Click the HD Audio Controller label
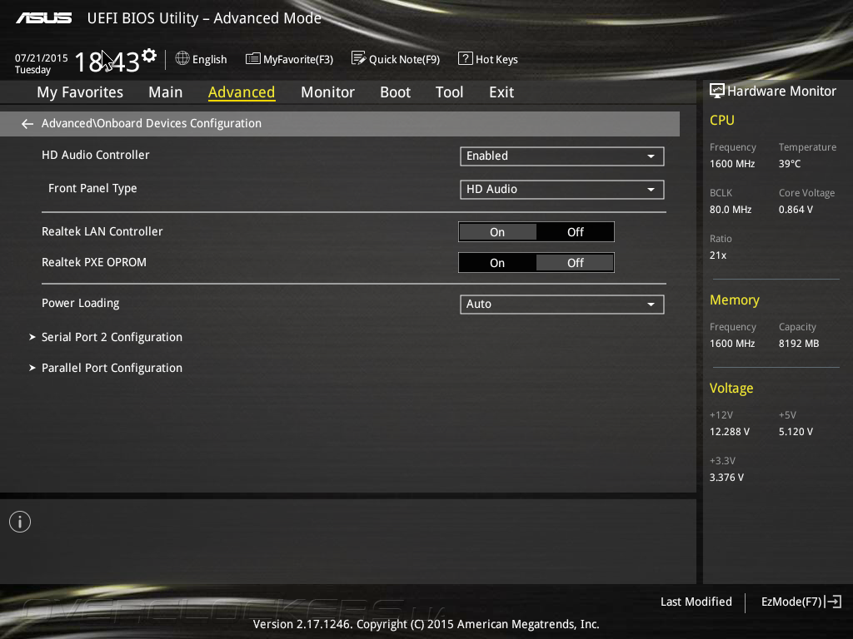 coord(96,155)
